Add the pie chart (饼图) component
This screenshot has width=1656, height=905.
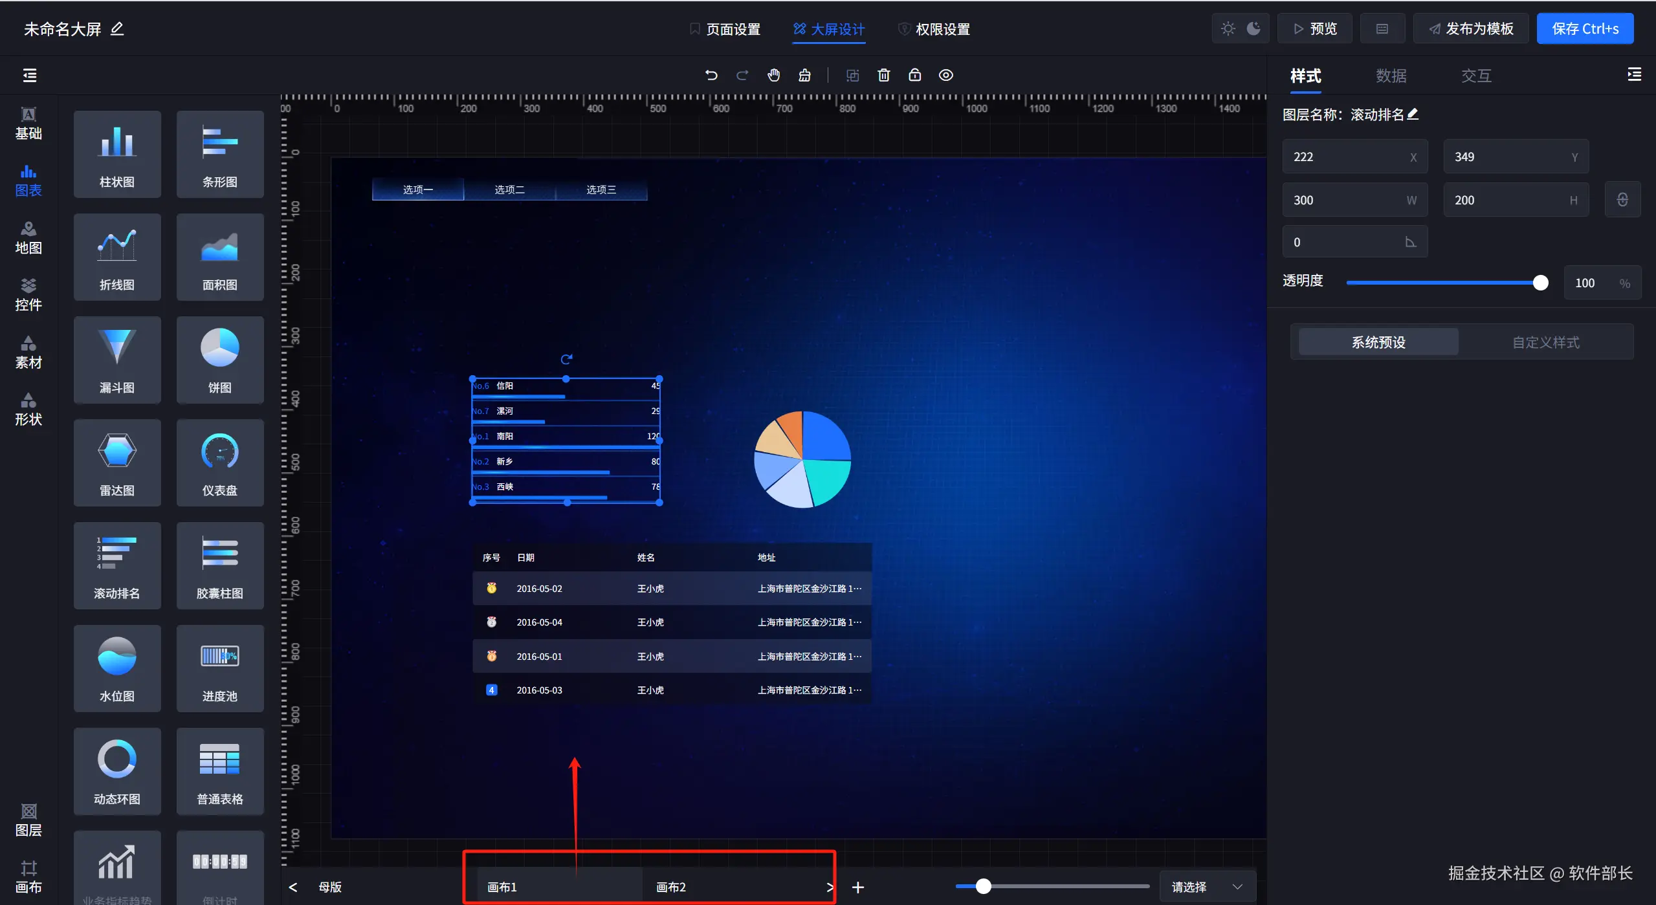219,360
